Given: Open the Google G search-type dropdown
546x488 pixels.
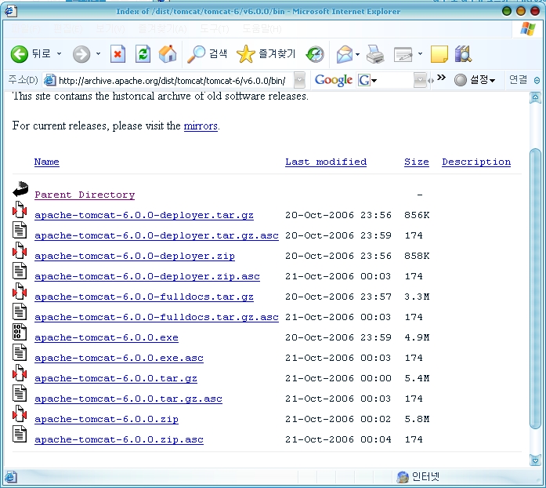Looking at the screenshot, I should tap(374, 81).
